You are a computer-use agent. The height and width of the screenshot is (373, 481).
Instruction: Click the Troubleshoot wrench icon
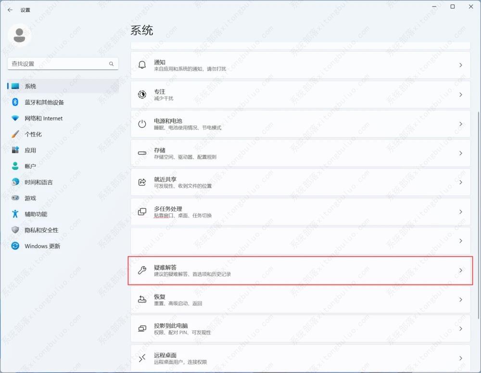[142, 270]
